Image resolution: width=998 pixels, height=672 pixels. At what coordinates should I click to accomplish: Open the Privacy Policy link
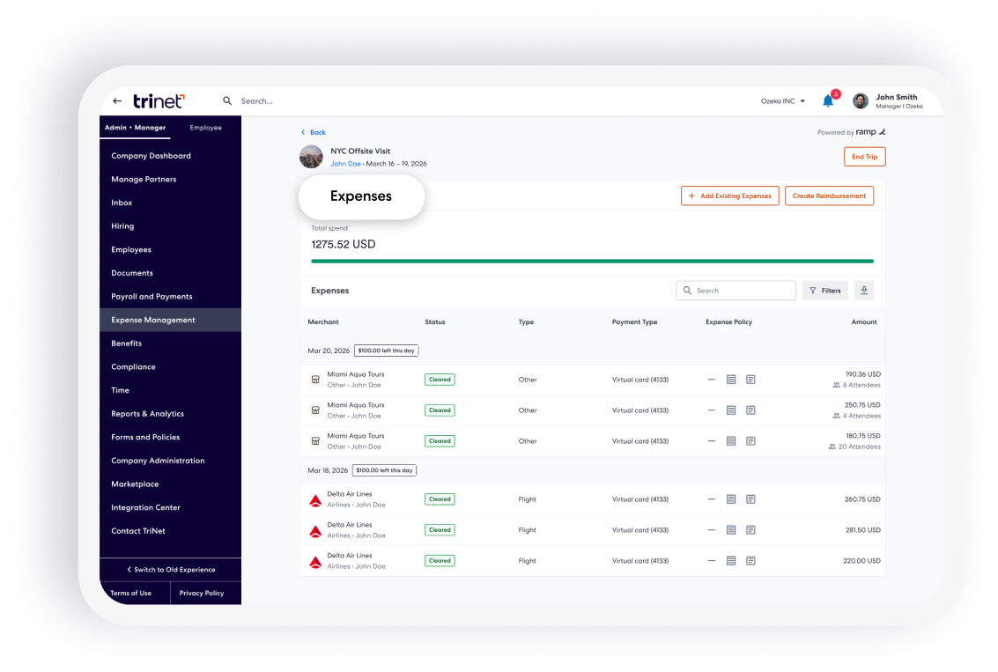pyautogui.click(x=202, y=593)
